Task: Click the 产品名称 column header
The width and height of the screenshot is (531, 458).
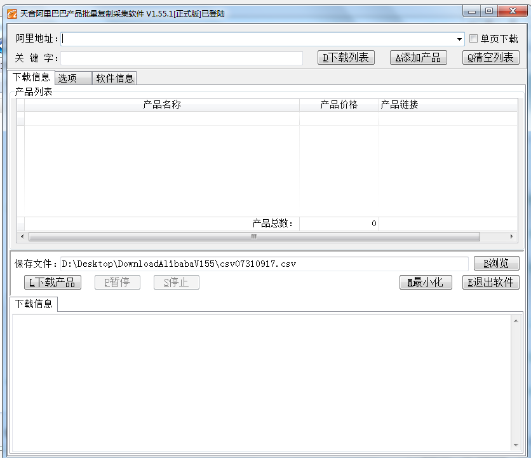Action: point(162,105)
